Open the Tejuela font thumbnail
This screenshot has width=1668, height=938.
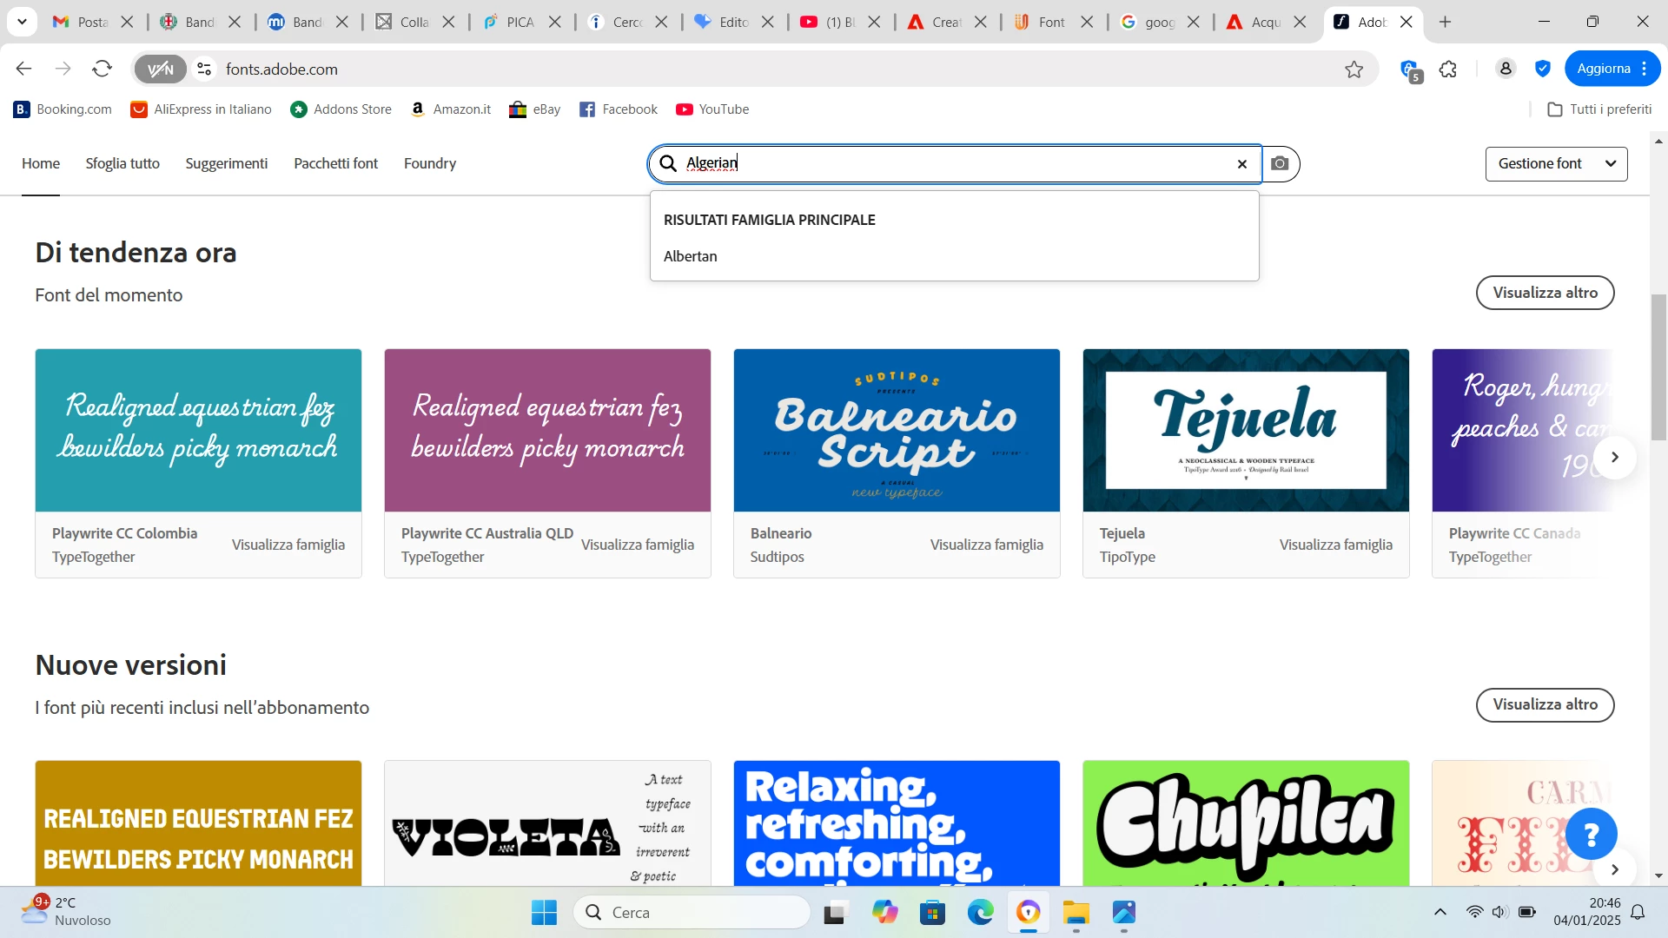pos(1246,430)
